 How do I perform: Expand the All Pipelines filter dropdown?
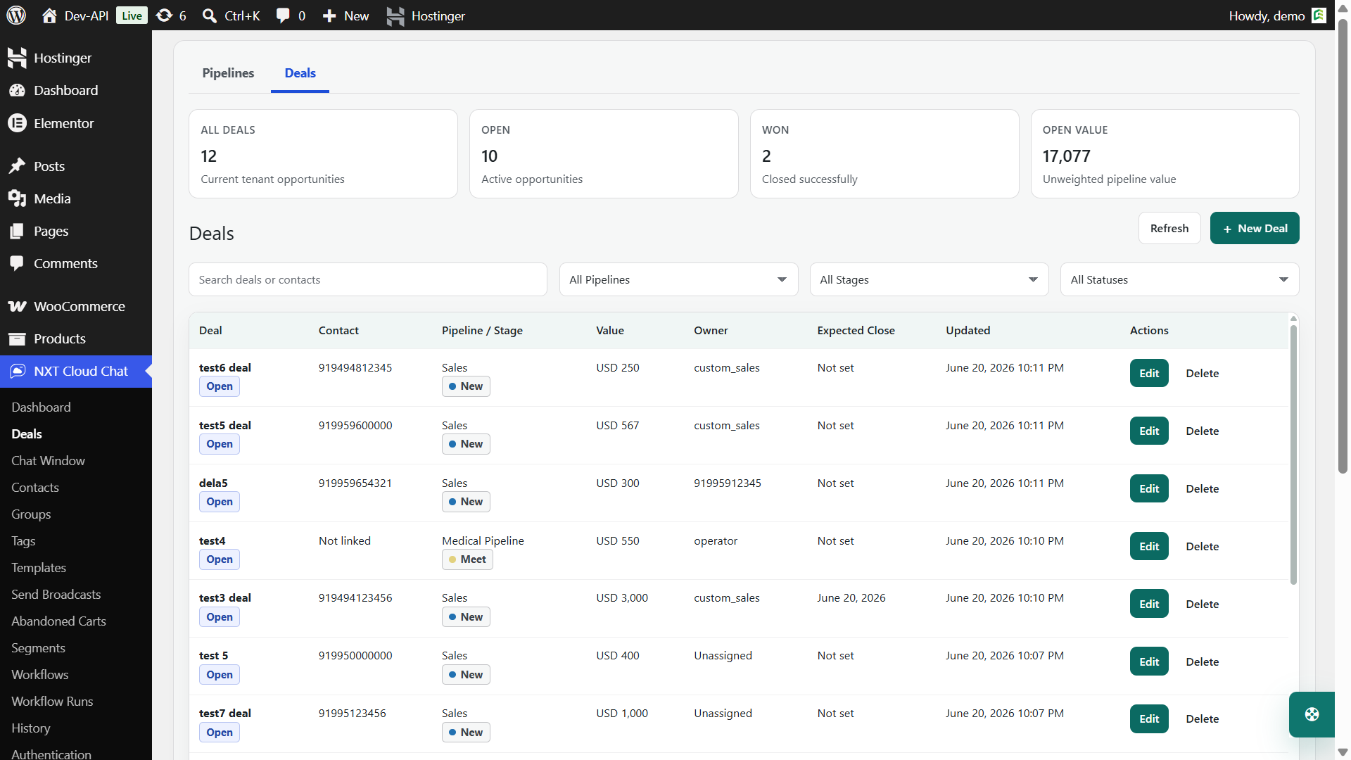point(678,279)
